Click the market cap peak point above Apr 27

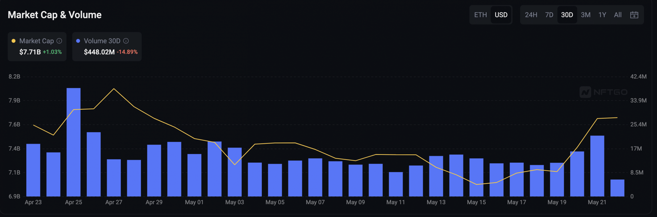[x=114, y=89]
